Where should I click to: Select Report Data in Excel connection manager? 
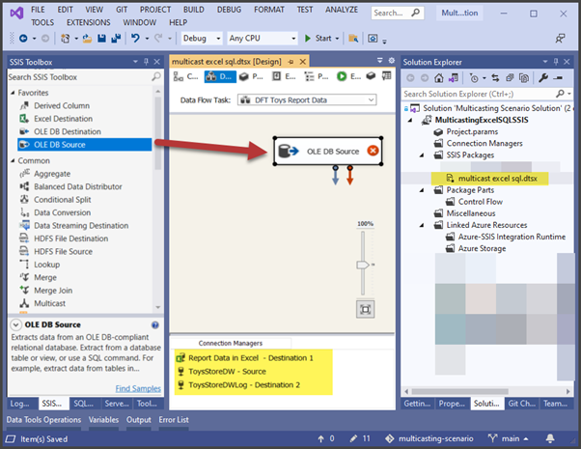pos(251,358)
